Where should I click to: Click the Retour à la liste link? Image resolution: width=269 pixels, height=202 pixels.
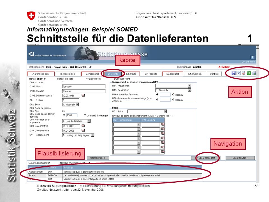[65, 79]
